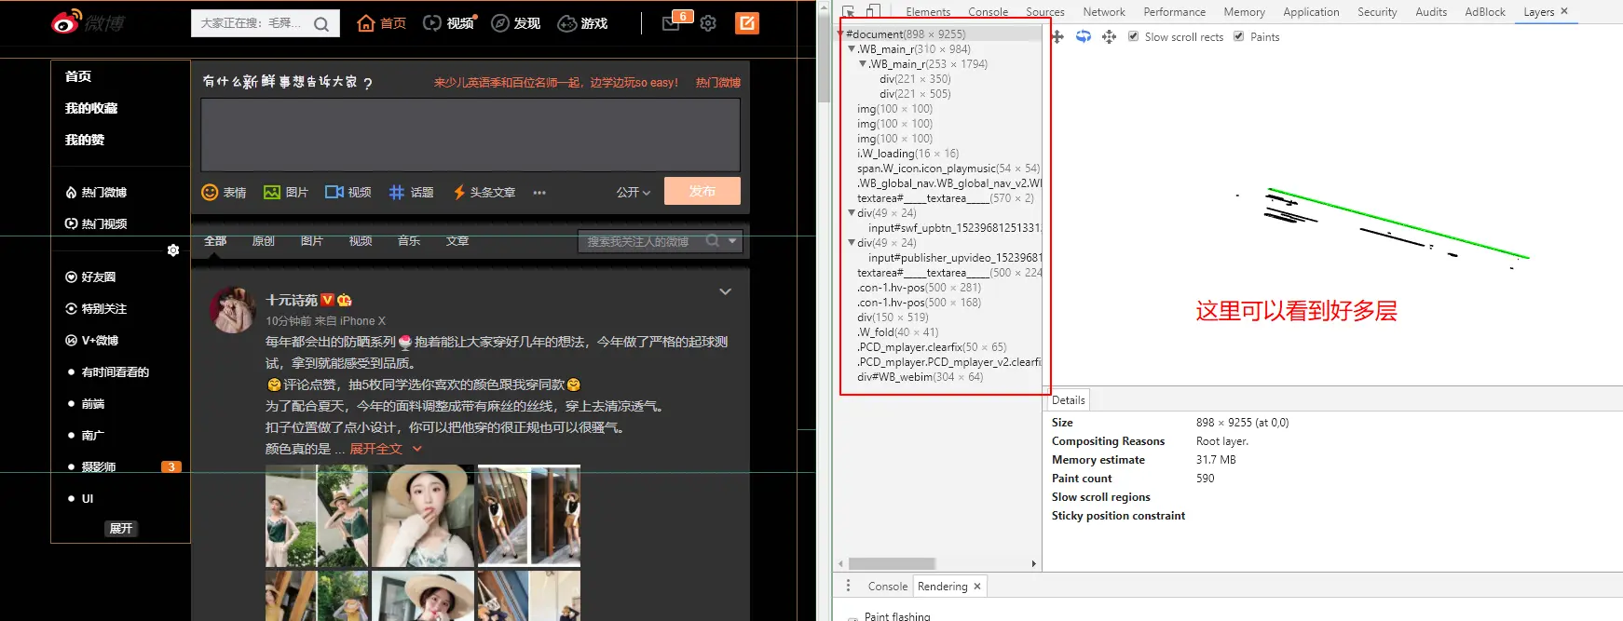The width and height of the screenshot is (1623, 621).
Task: Show more composer options ellipsis
Action: 539,193
